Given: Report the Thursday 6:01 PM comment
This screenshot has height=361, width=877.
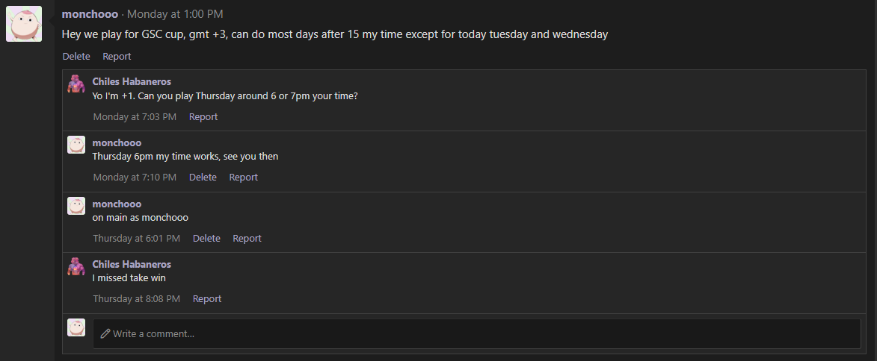Looking at the screenshot, I should point(247,238).
